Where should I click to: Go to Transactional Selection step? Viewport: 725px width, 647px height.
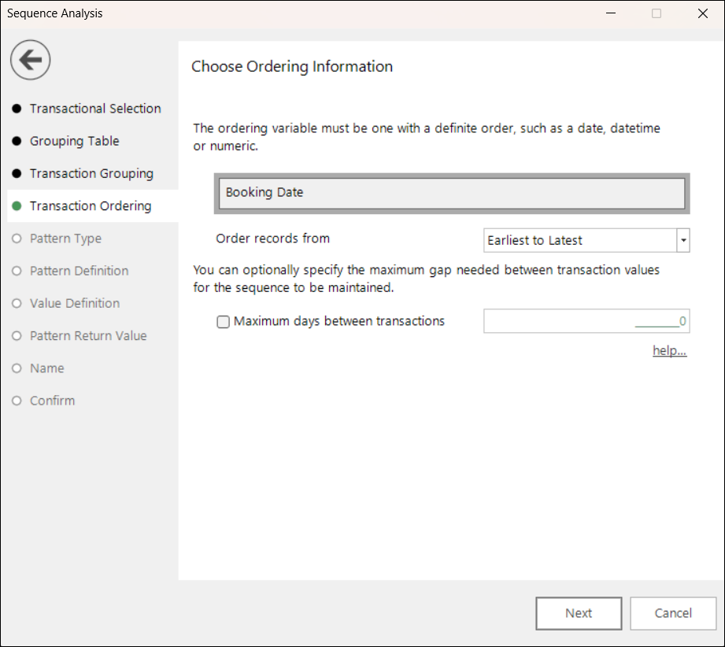tap(95, 108)
